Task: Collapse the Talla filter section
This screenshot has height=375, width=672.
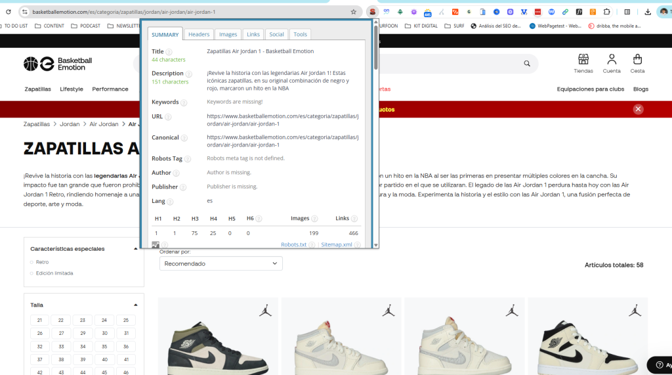Action: [136, 305]
